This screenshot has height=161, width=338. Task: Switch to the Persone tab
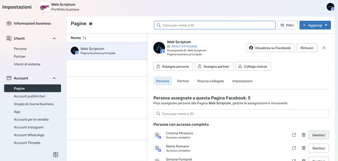tap(163, 81)
